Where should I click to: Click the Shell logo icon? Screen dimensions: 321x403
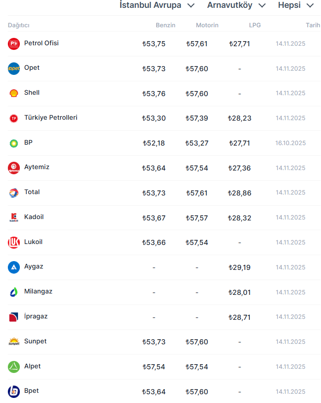point(14,93)
